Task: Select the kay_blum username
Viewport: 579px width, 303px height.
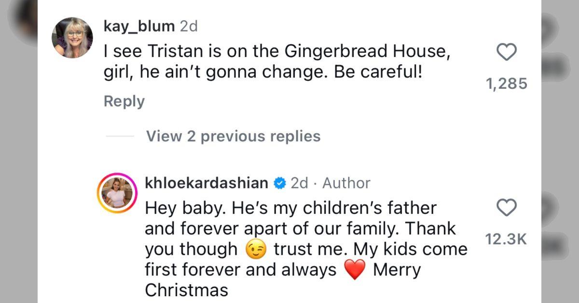Action: (x=138, y=26)
